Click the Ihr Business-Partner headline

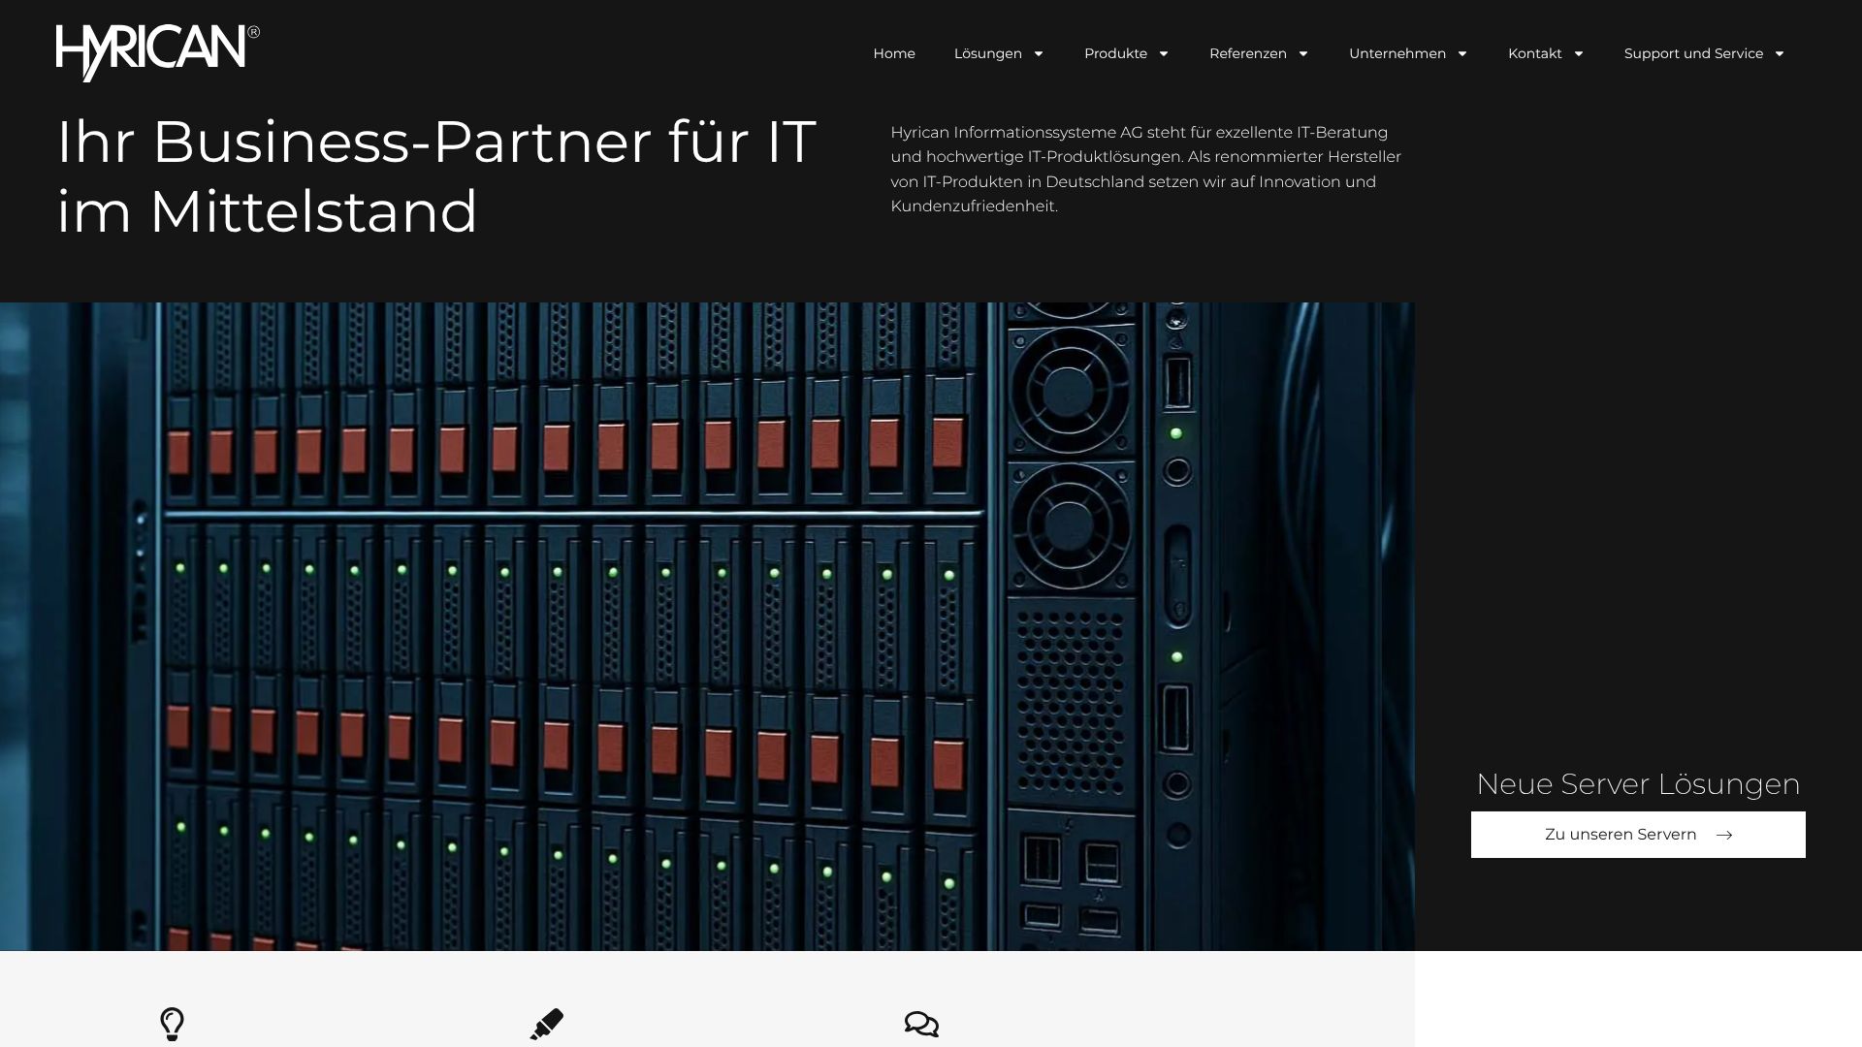[x=436, y=176]
